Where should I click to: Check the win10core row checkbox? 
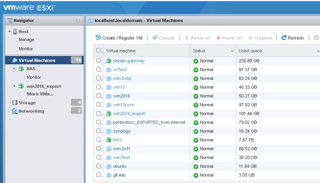pos(99,104)
